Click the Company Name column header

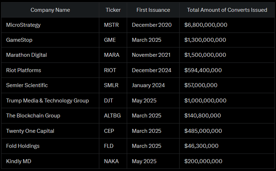pyautogui.click(x=50, y=10)
